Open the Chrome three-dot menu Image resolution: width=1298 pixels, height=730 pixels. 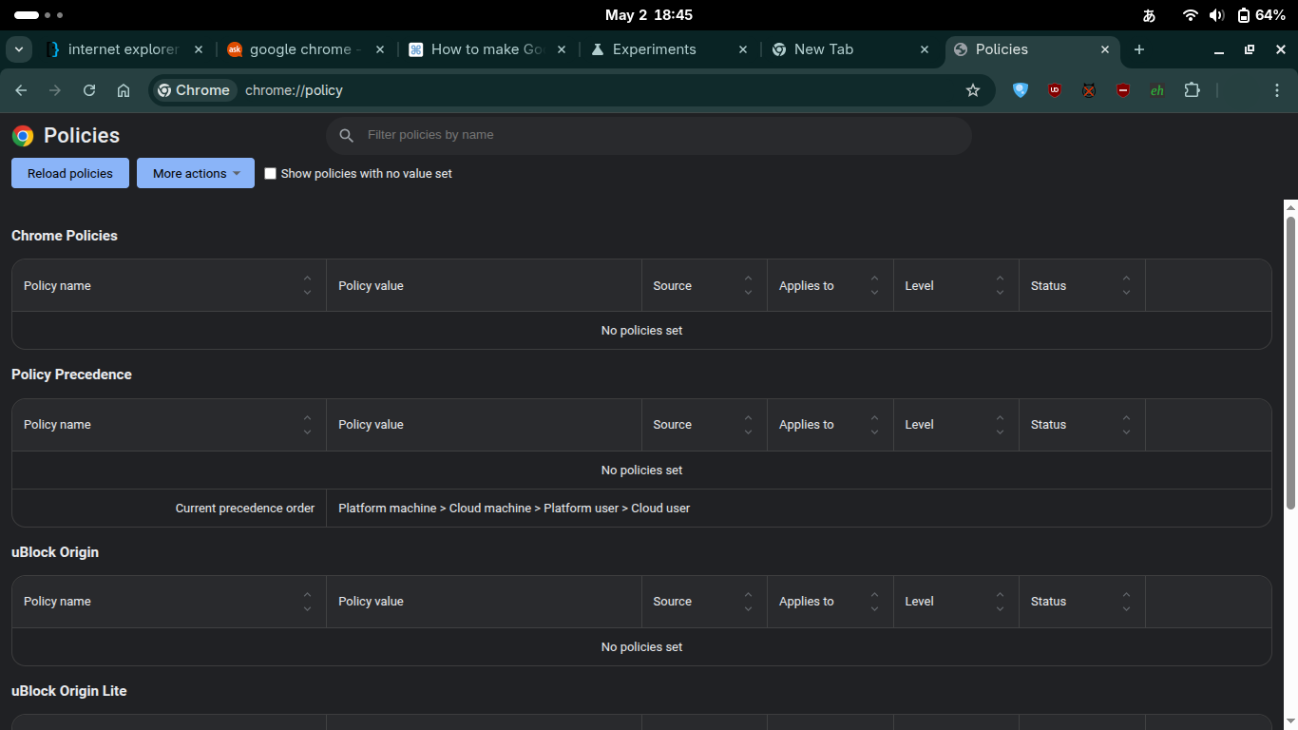pyautogui.click(x=1277, y=90)
